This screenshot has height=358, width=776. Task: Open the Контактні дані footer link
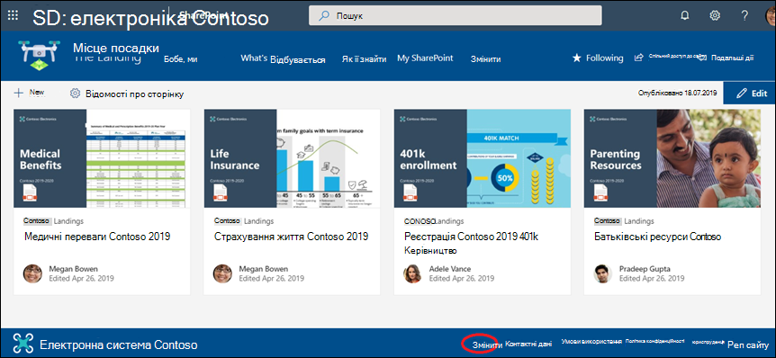(x=528, y=344)
